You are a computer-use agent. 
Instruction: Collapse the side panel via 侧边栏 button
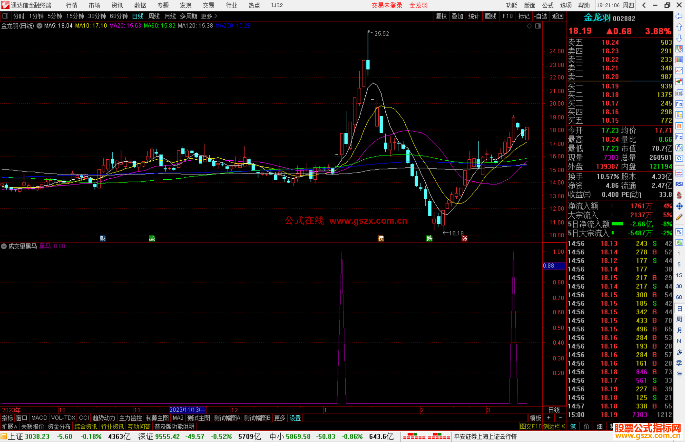point(554,426)
